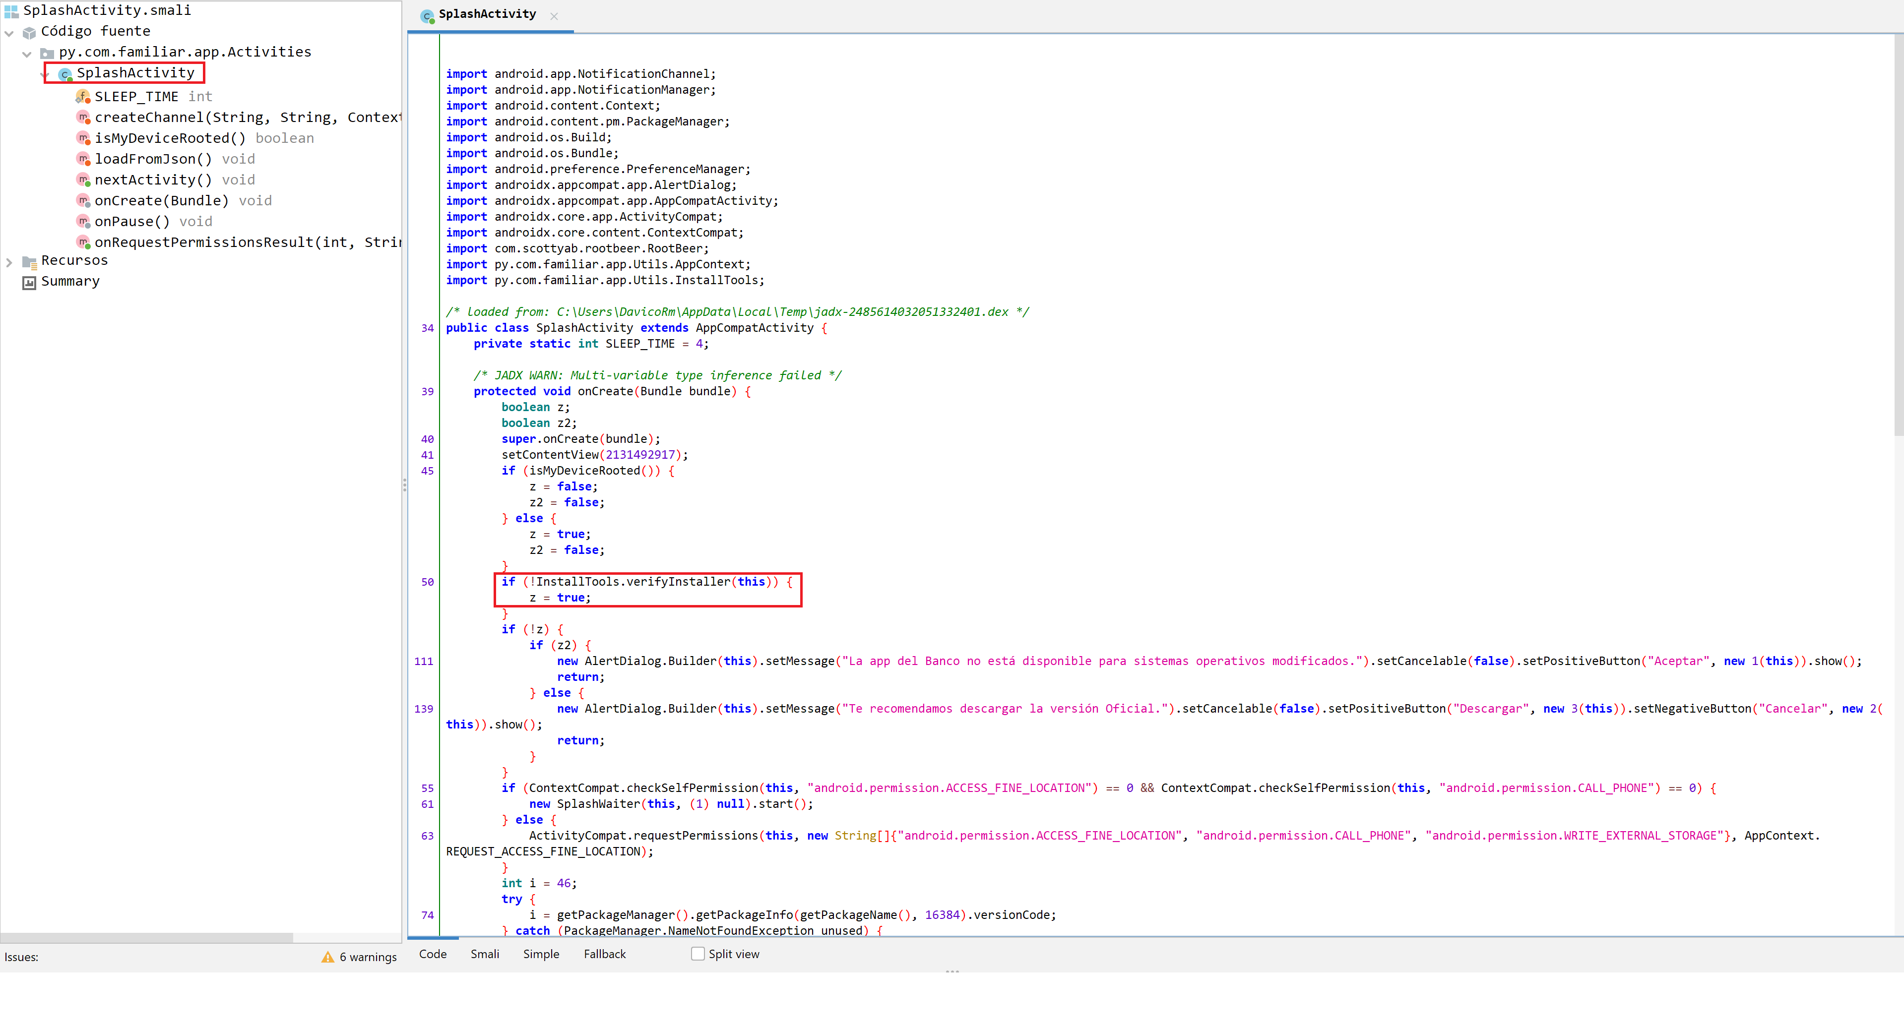Collapse the py.com.familiar.app.Activities package
Screen dimensions: 1904x1030
pos(27,53)
